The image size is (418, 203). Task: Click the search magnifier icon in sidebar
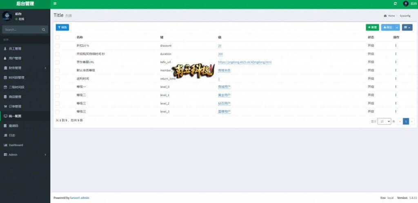tap(44, 30)
